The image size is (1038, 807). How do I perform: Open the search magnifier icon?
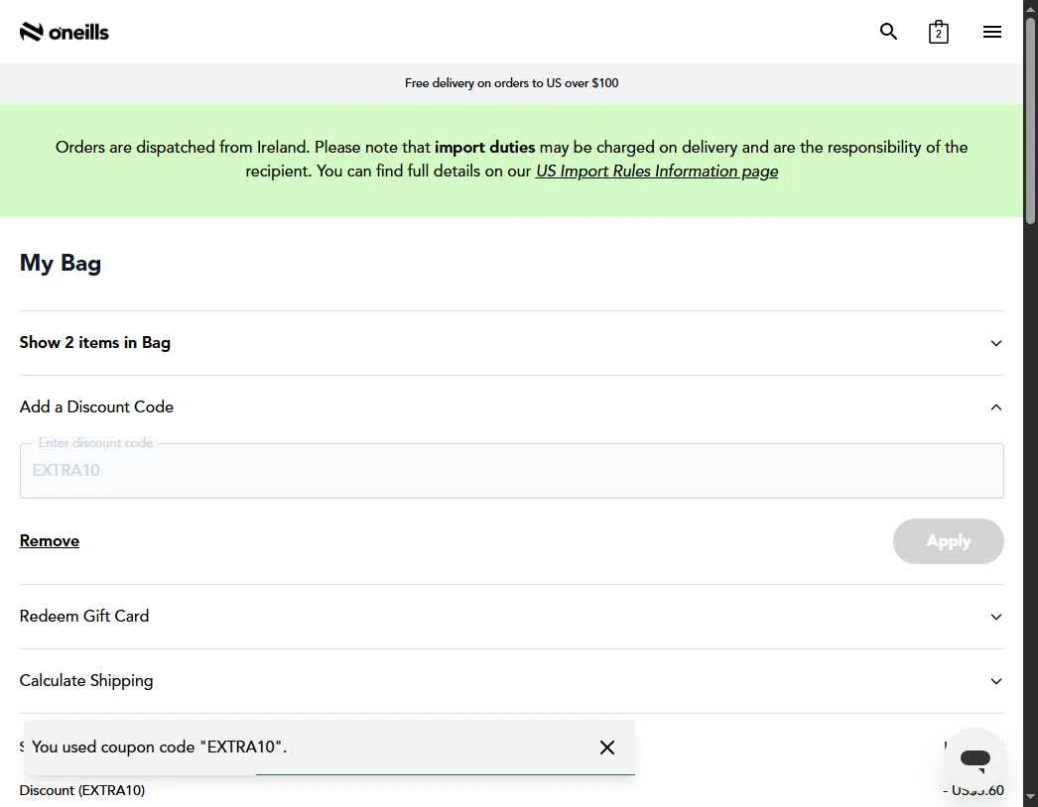(x=888, y=31)
